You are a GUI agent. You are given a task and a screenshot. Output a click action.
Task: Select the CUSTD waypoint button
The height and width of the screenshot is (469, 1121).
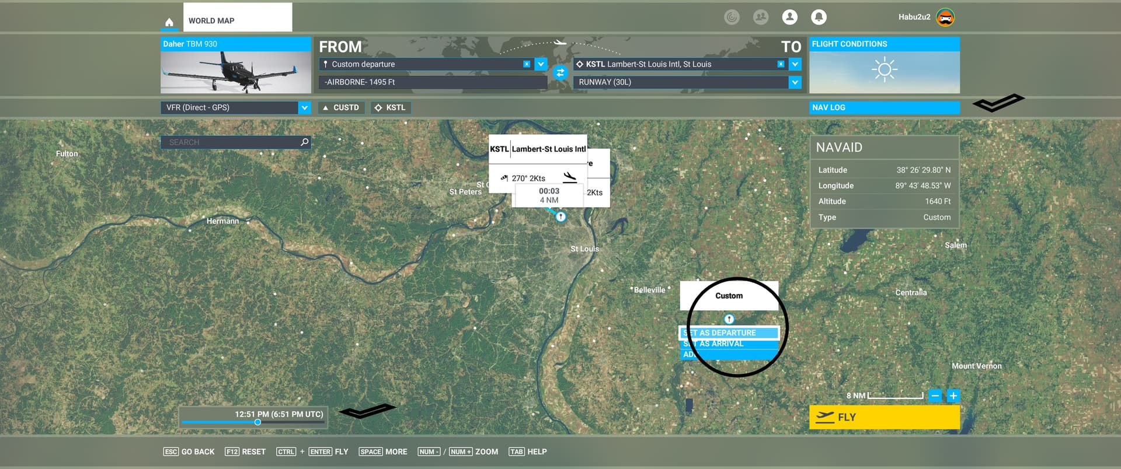(x=342, y=107)
